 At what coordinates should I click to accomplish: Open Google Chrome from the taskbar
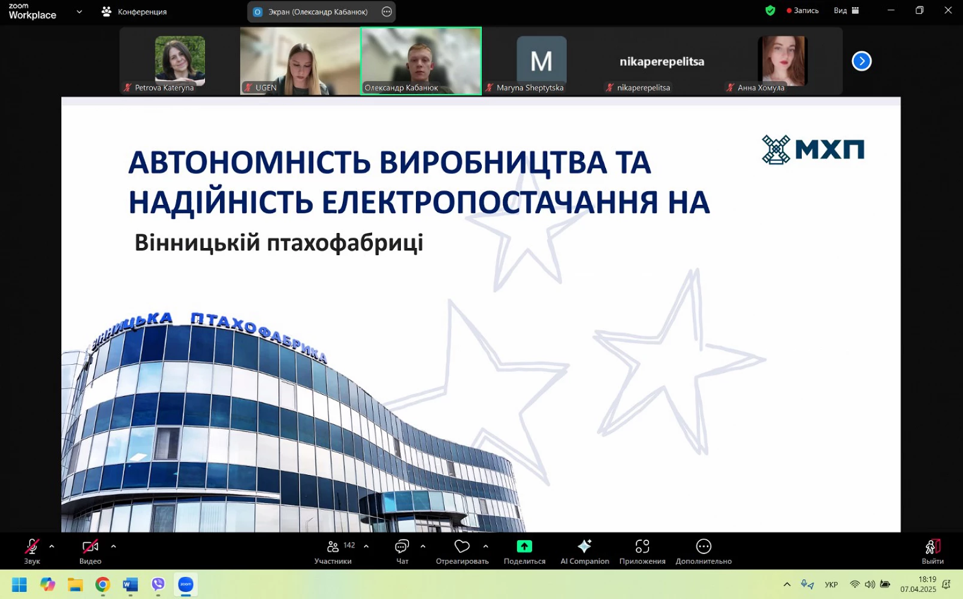click(103, 585)
